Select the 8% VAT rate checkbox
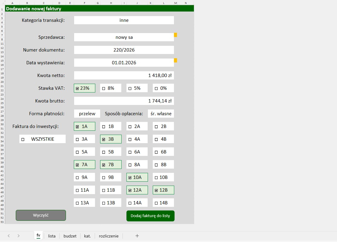The image size is (337, 242). pyautogui.click(x=104, y=89)
